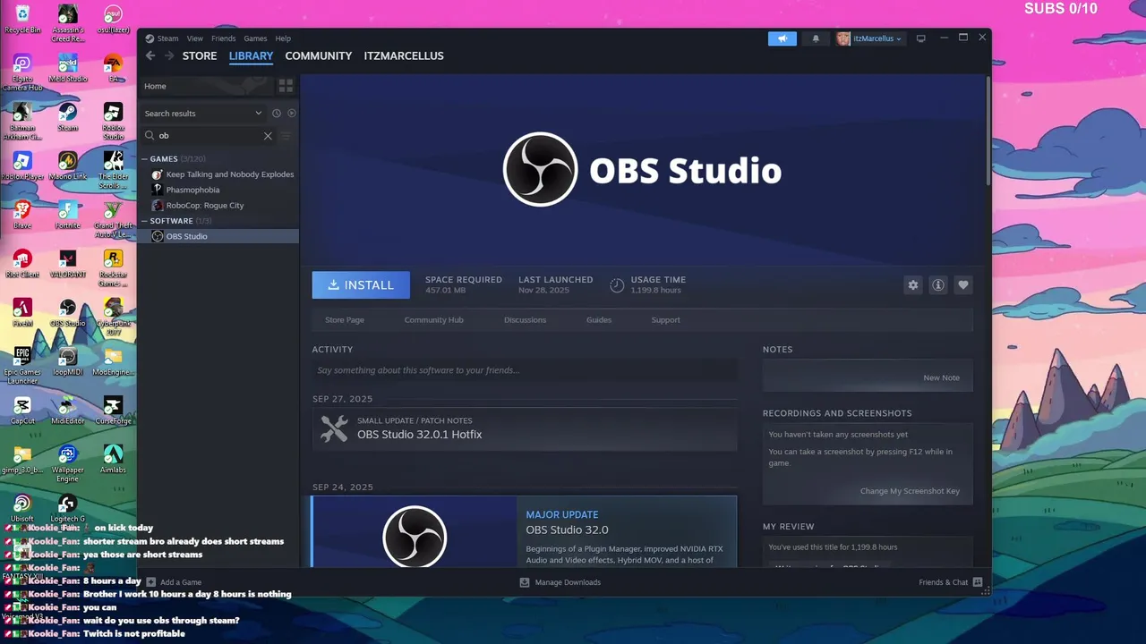1146x644 pixels.
Task: Click the OBS Studio 32.0.1 Hotfix wrench icon
Action: [x=334, y=428]
